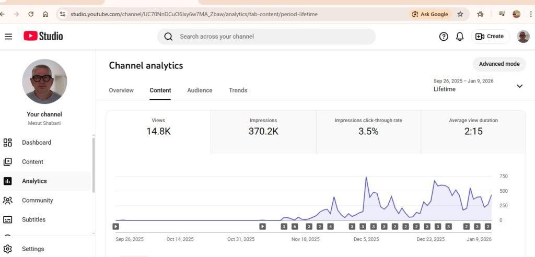Screen dimensions: 535x257
Task: Open Dashboard in the sidebar
Action: coord(36,143)
